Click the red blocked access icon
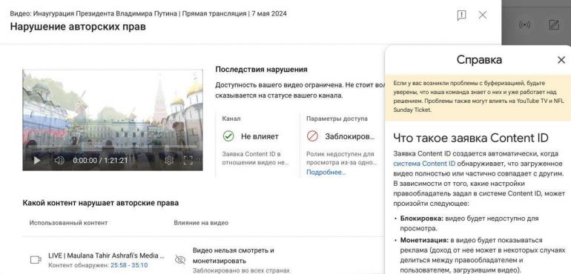The image size is (571, 274). click(312, 136)
